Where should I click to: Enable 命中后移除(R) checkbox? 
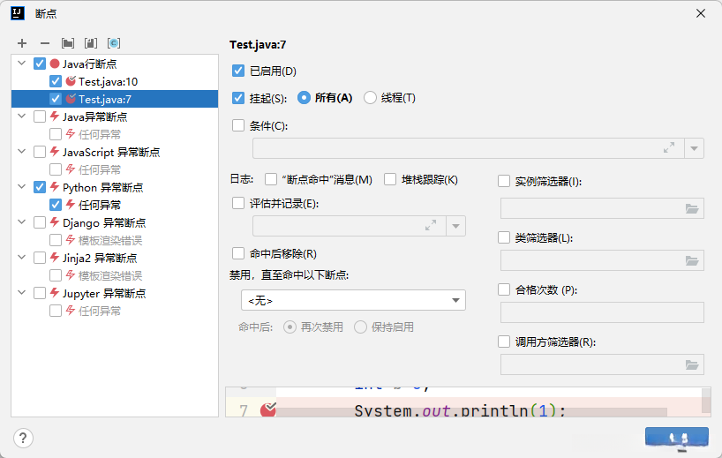click(238, 253)
